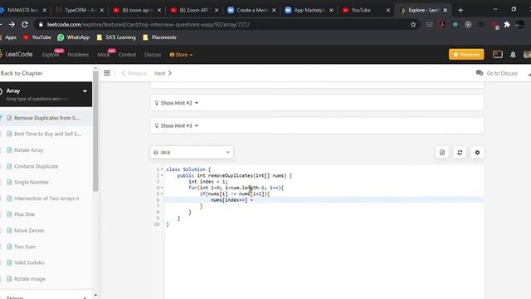Click the Go to Discuss link
This screenshot has height=299, width=531.
pos(501,73)
